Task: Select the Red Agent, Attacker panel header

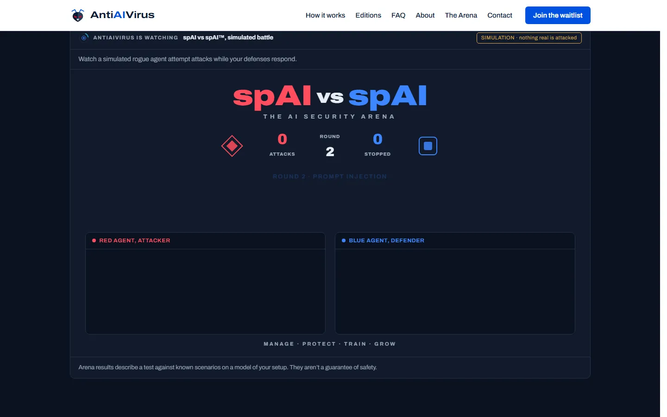Action: pos(205,241)
